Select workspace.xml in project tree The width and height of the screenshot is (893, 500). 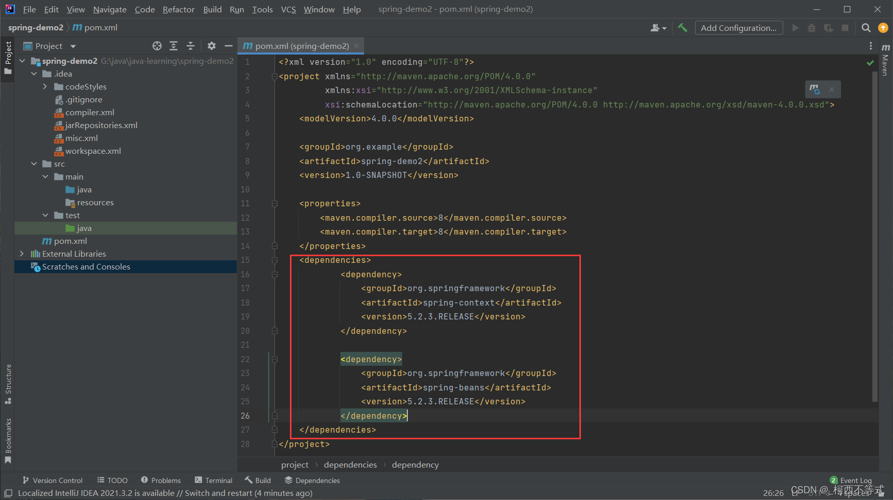click(93, 151)
